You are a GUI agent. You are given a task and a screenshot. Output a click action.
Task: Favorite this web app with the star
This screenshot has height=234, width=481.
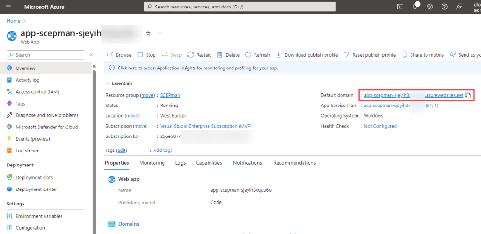coord(148,33)
